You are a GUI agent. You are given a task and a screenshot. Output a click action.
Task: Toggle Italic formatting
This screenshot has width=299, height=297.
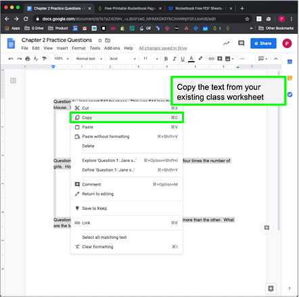tap(175, 59)
